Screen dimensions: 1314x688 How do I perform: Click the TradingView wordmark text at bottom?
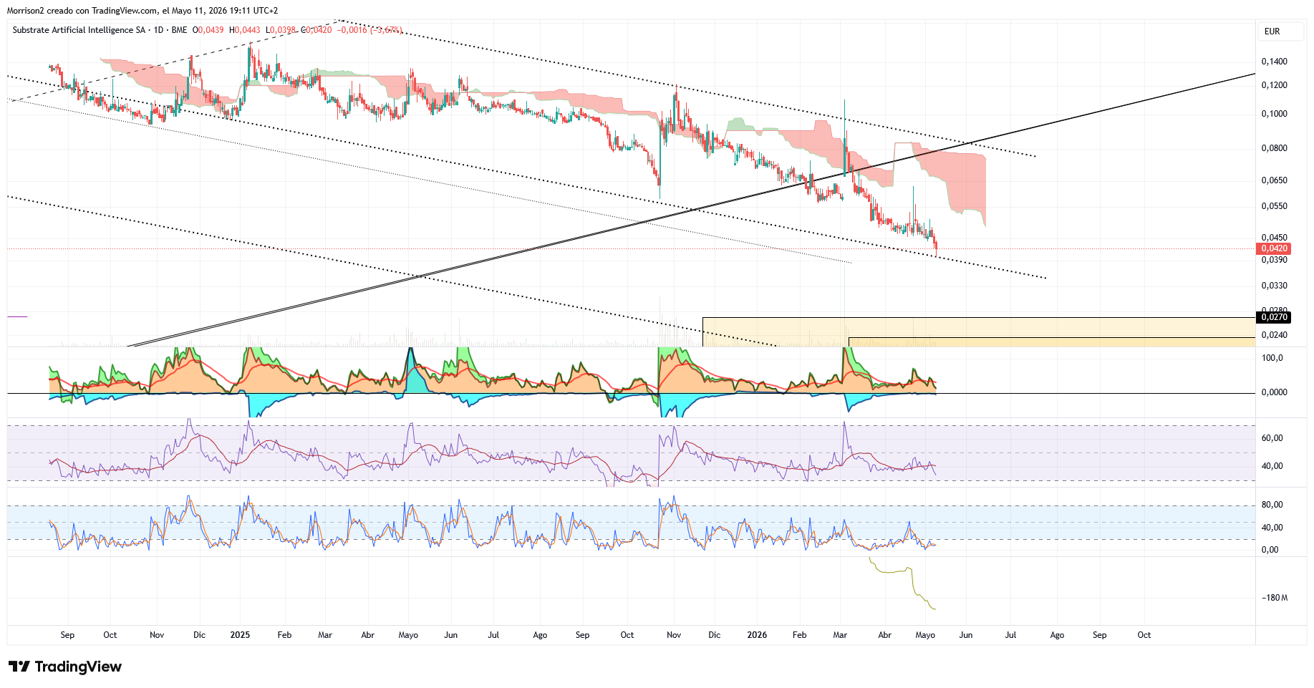(x=78, y=667)
